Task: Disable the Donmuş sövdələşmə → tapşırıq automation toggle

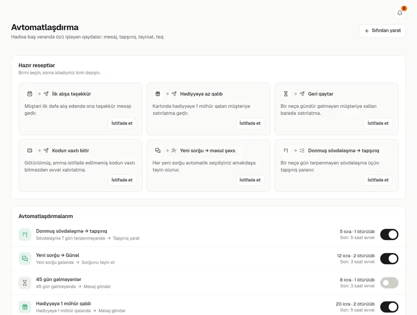Action: (389, 234)
